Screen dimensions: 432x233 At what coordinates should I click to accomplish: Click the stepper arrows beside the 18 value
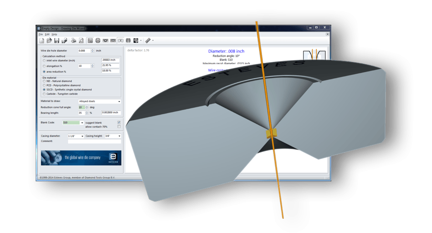(x=93, y=66)
